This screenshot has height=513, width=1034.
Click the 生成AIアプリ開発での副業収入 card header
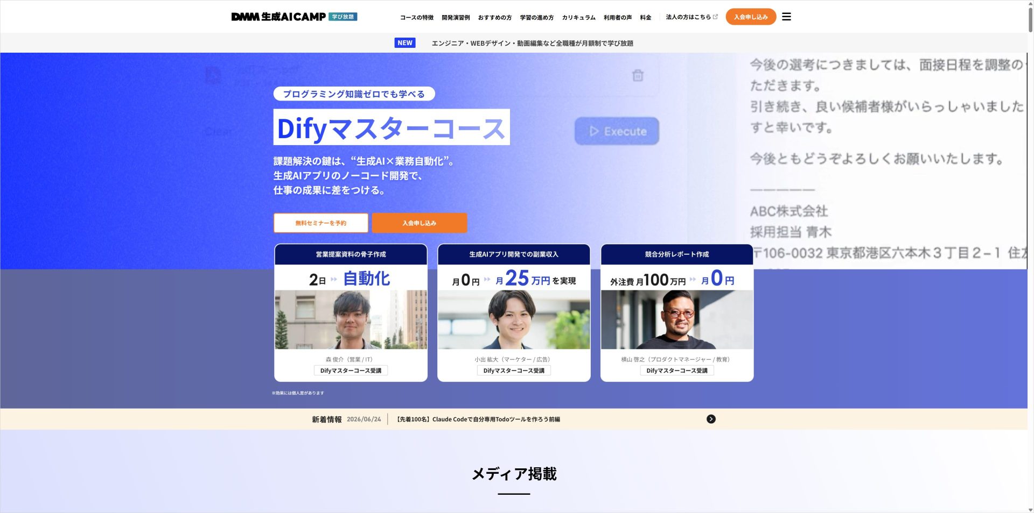514,254
